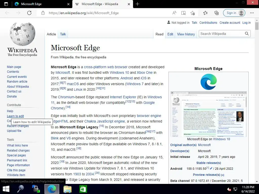Click the back navigation arrow

point(7,13)
